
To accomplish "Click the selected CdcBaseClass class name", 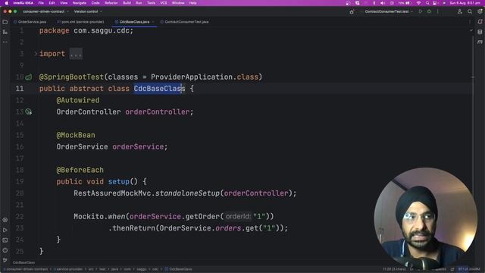I will 159,89.
